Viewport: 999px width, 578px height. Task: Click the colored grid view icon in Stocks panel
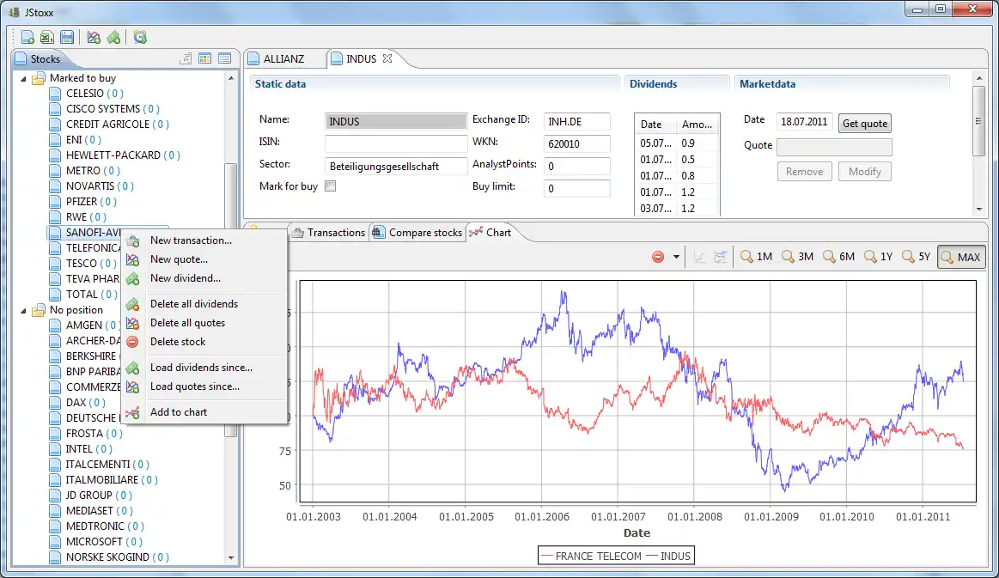point(204,58)
